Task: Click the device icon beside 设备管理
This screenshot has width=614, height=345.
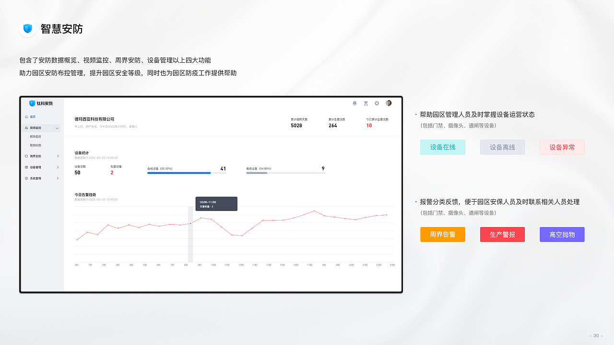Action: (x=26, y=167)
